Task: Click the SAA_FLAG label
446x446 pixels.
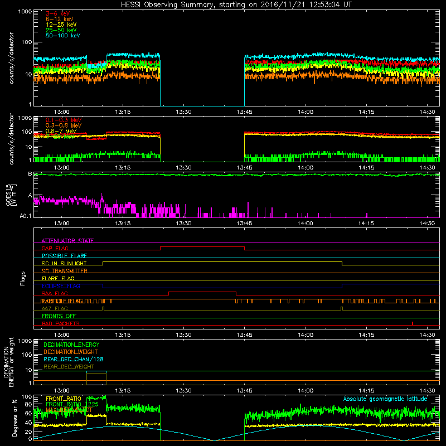Action: (x=55, y=294)
